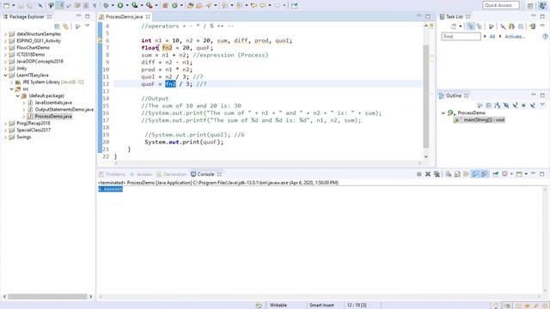Click the Open Type icon in main toolbar
Viewport: 550px width, 309px height.
tap(191, 5)
